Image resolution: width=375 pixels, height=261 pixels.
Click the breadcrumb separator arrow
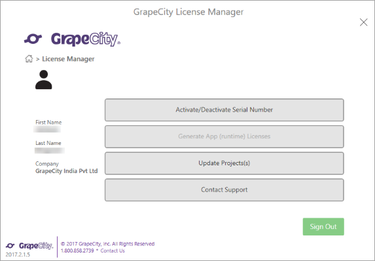pyautogui.click(x=37, y=59)
